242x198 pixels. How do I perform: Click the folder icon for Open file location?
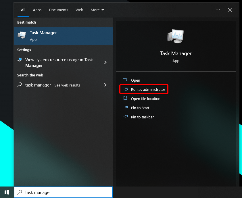(x=125, y=98)
